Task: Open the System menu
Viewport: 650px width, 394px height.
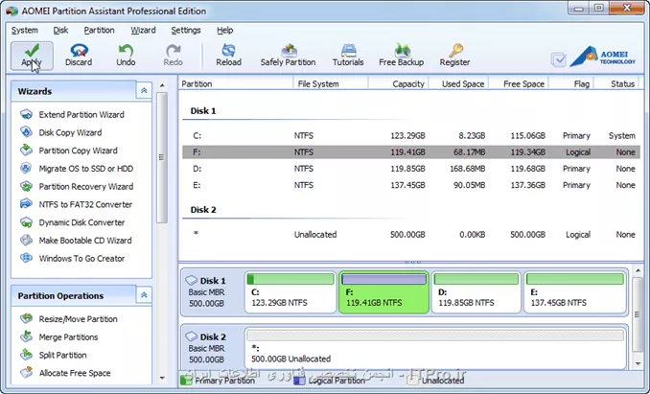Action: pyautogui.click(x=25, y=31)
